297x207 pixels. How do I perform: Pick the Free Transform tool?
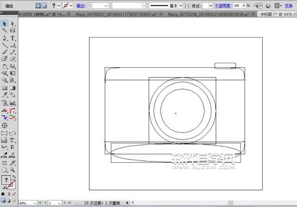12,73
